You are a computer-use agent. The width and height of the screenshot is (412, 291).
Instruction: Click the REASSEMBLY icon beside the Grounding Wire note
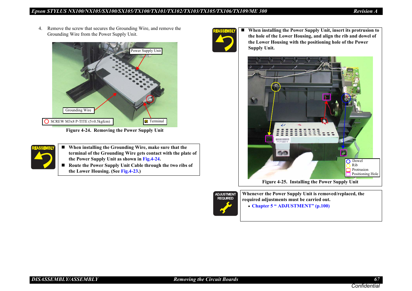(43, 157)
